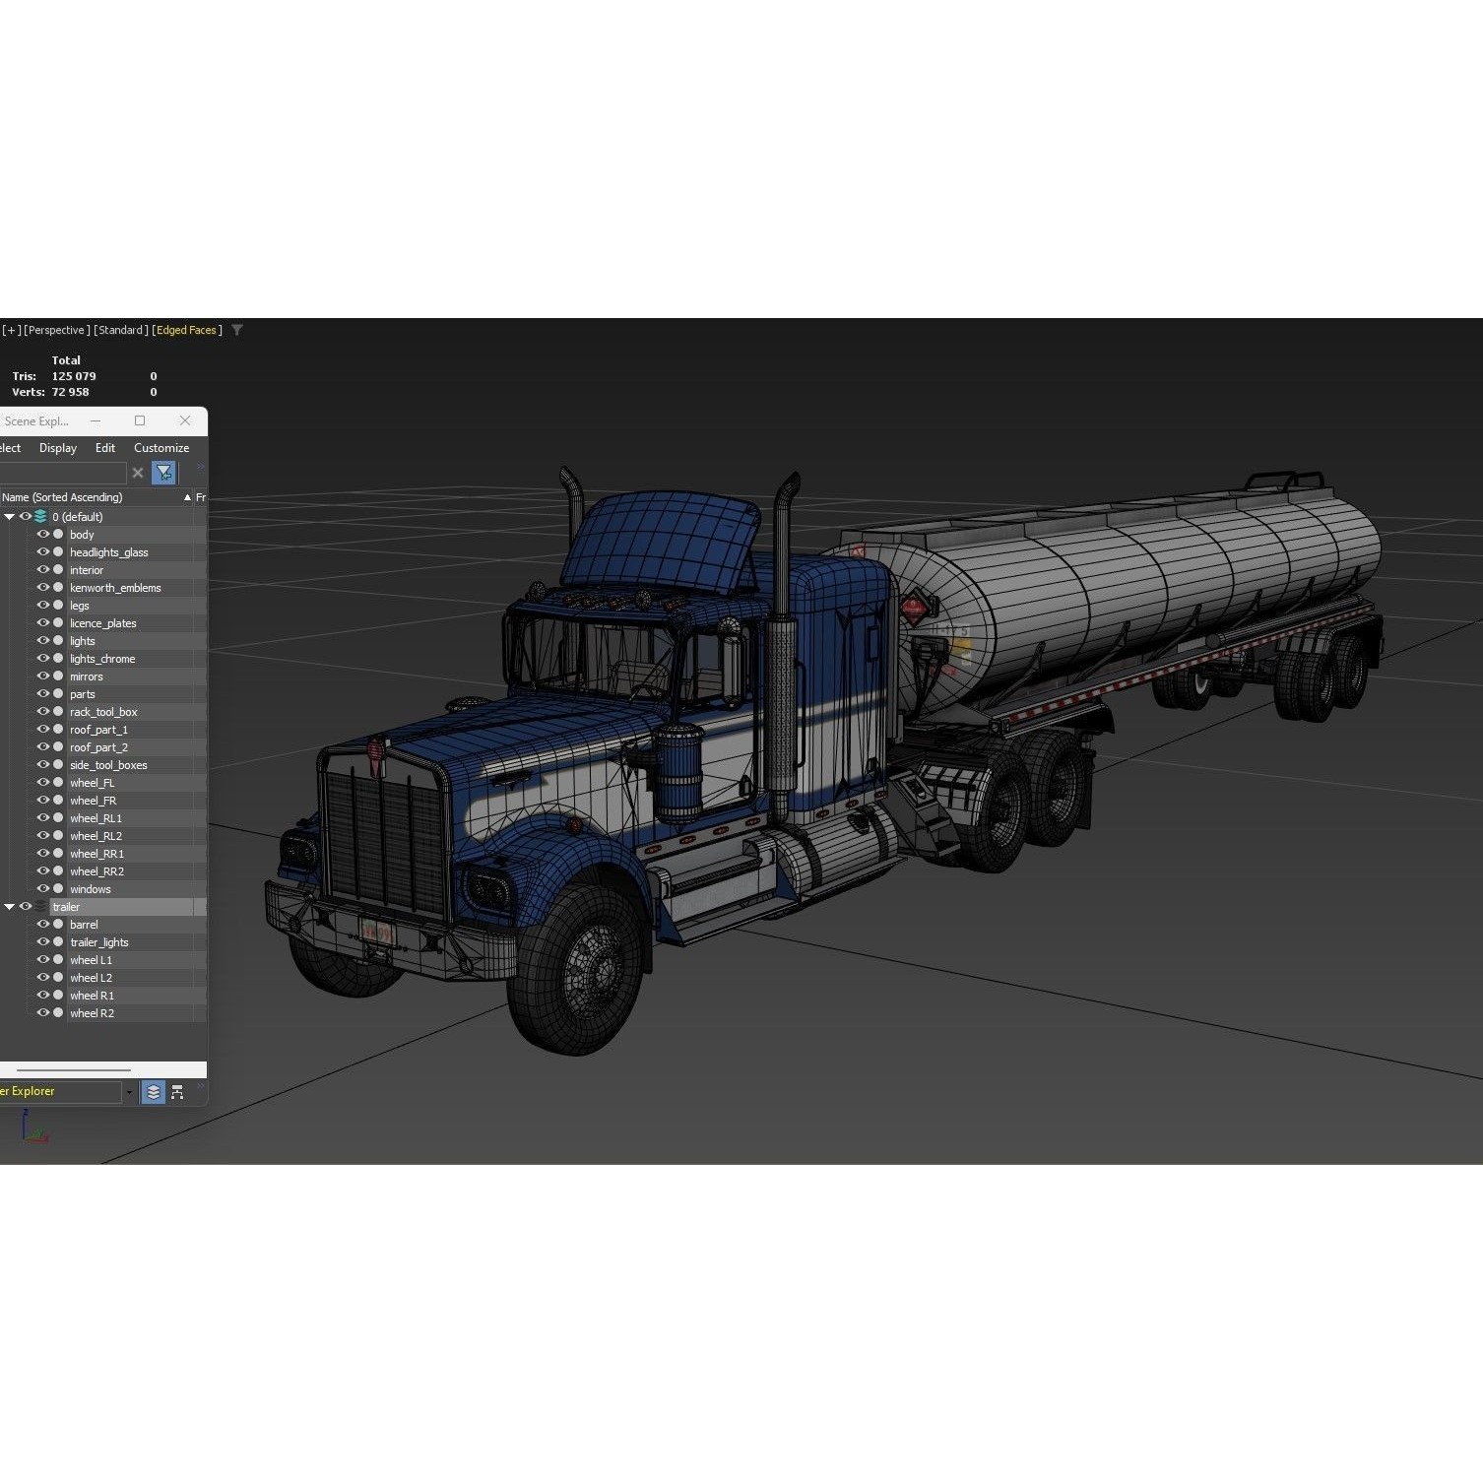1483x1483 pixels.
Task: Select the Sort By Layer icon
Action: pyautogui.click(x=153, y=1092)
